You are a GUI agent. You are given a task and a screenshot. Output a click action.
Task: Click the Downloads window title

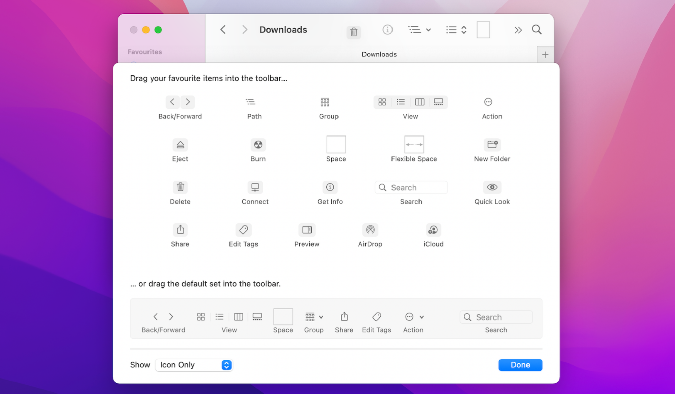click(283, 30)
